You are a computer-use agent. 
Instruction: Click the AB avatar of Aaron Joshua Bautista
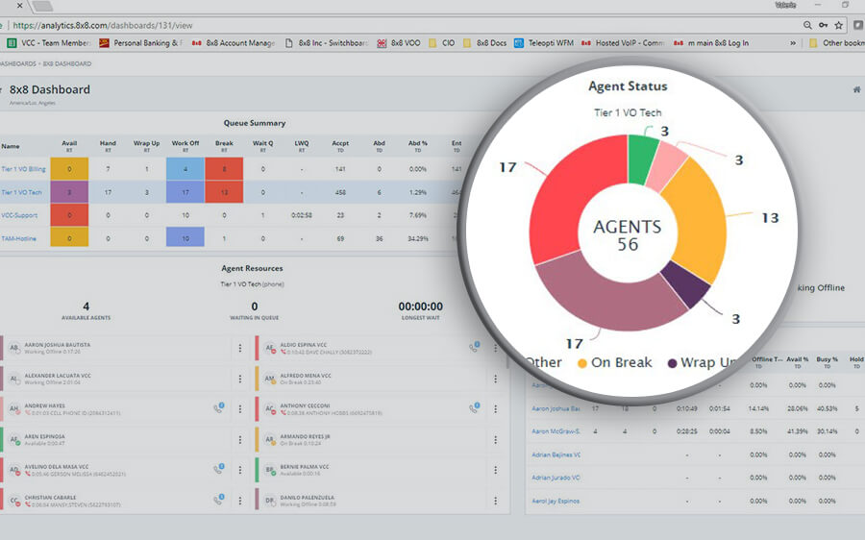(14, 348)
